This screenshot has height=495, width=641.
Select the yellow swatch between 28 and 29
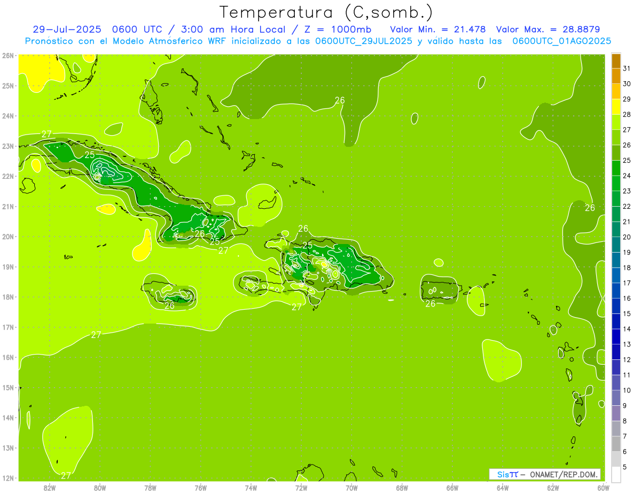pos(616,106)
